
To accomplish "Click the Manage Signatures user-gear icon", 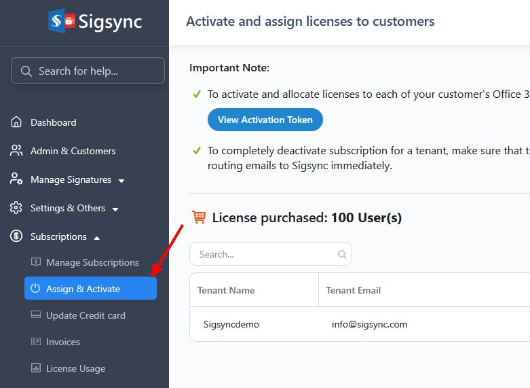I will click(16, 179).
